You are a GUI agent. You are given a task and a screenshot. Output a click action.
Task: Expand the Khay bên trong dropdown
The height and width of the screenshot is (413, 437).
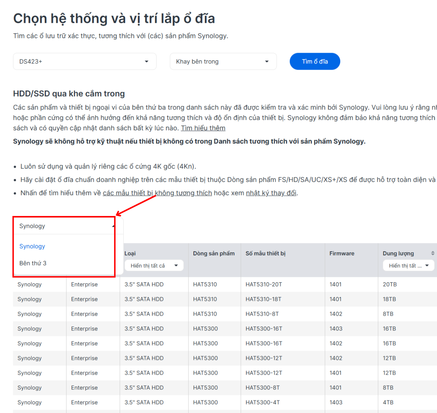coord(223,61)
